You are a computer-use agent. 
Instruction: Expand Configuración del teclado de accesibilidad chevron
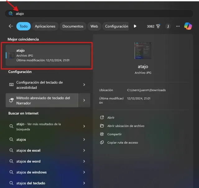pos(84,85)
